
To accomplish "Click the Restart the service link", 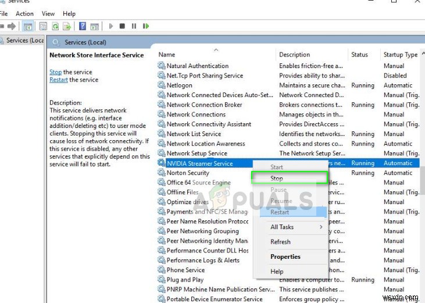I will pyautogui.click(x=59, y=80).
